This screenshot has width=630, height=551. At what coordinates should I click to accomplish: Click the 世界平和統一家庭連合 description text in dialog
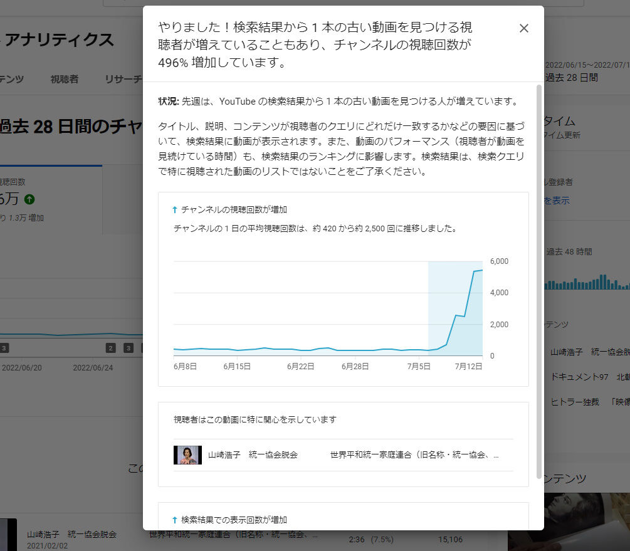click(x=414, y=455)
